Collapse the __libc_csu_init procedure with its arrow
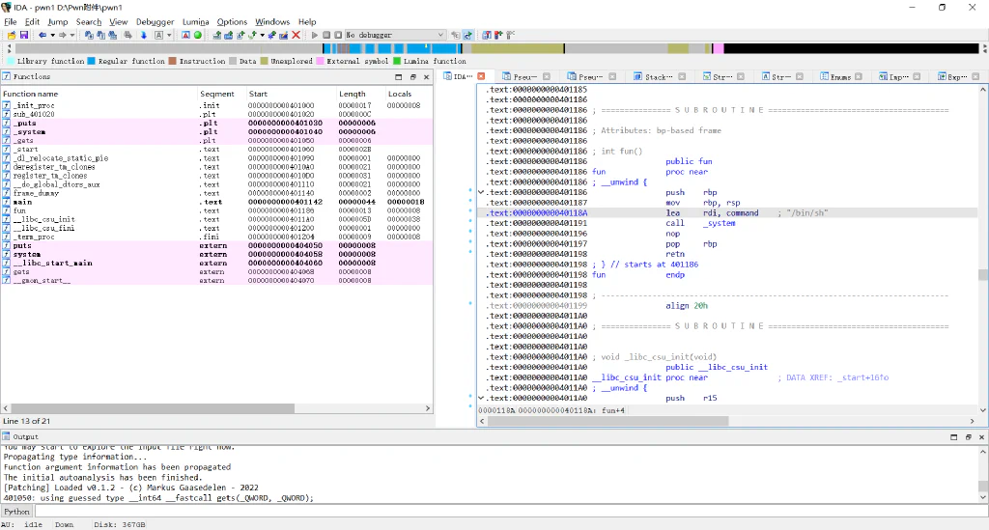This screenshot has height=530, width=989. point(481,398)
